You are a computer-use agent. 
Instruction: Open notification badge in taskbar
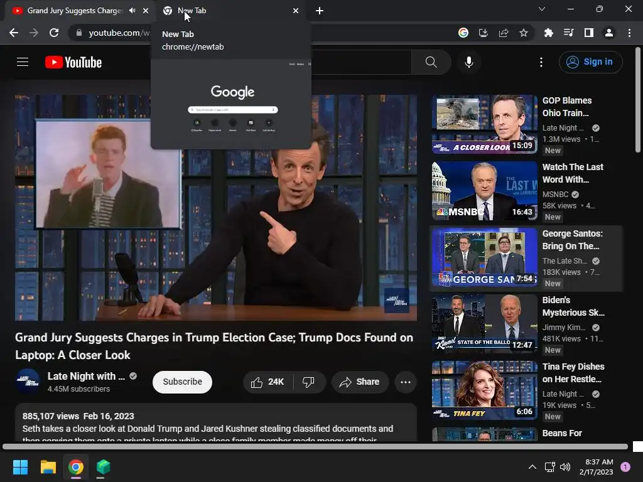click(x=625, y=467)
